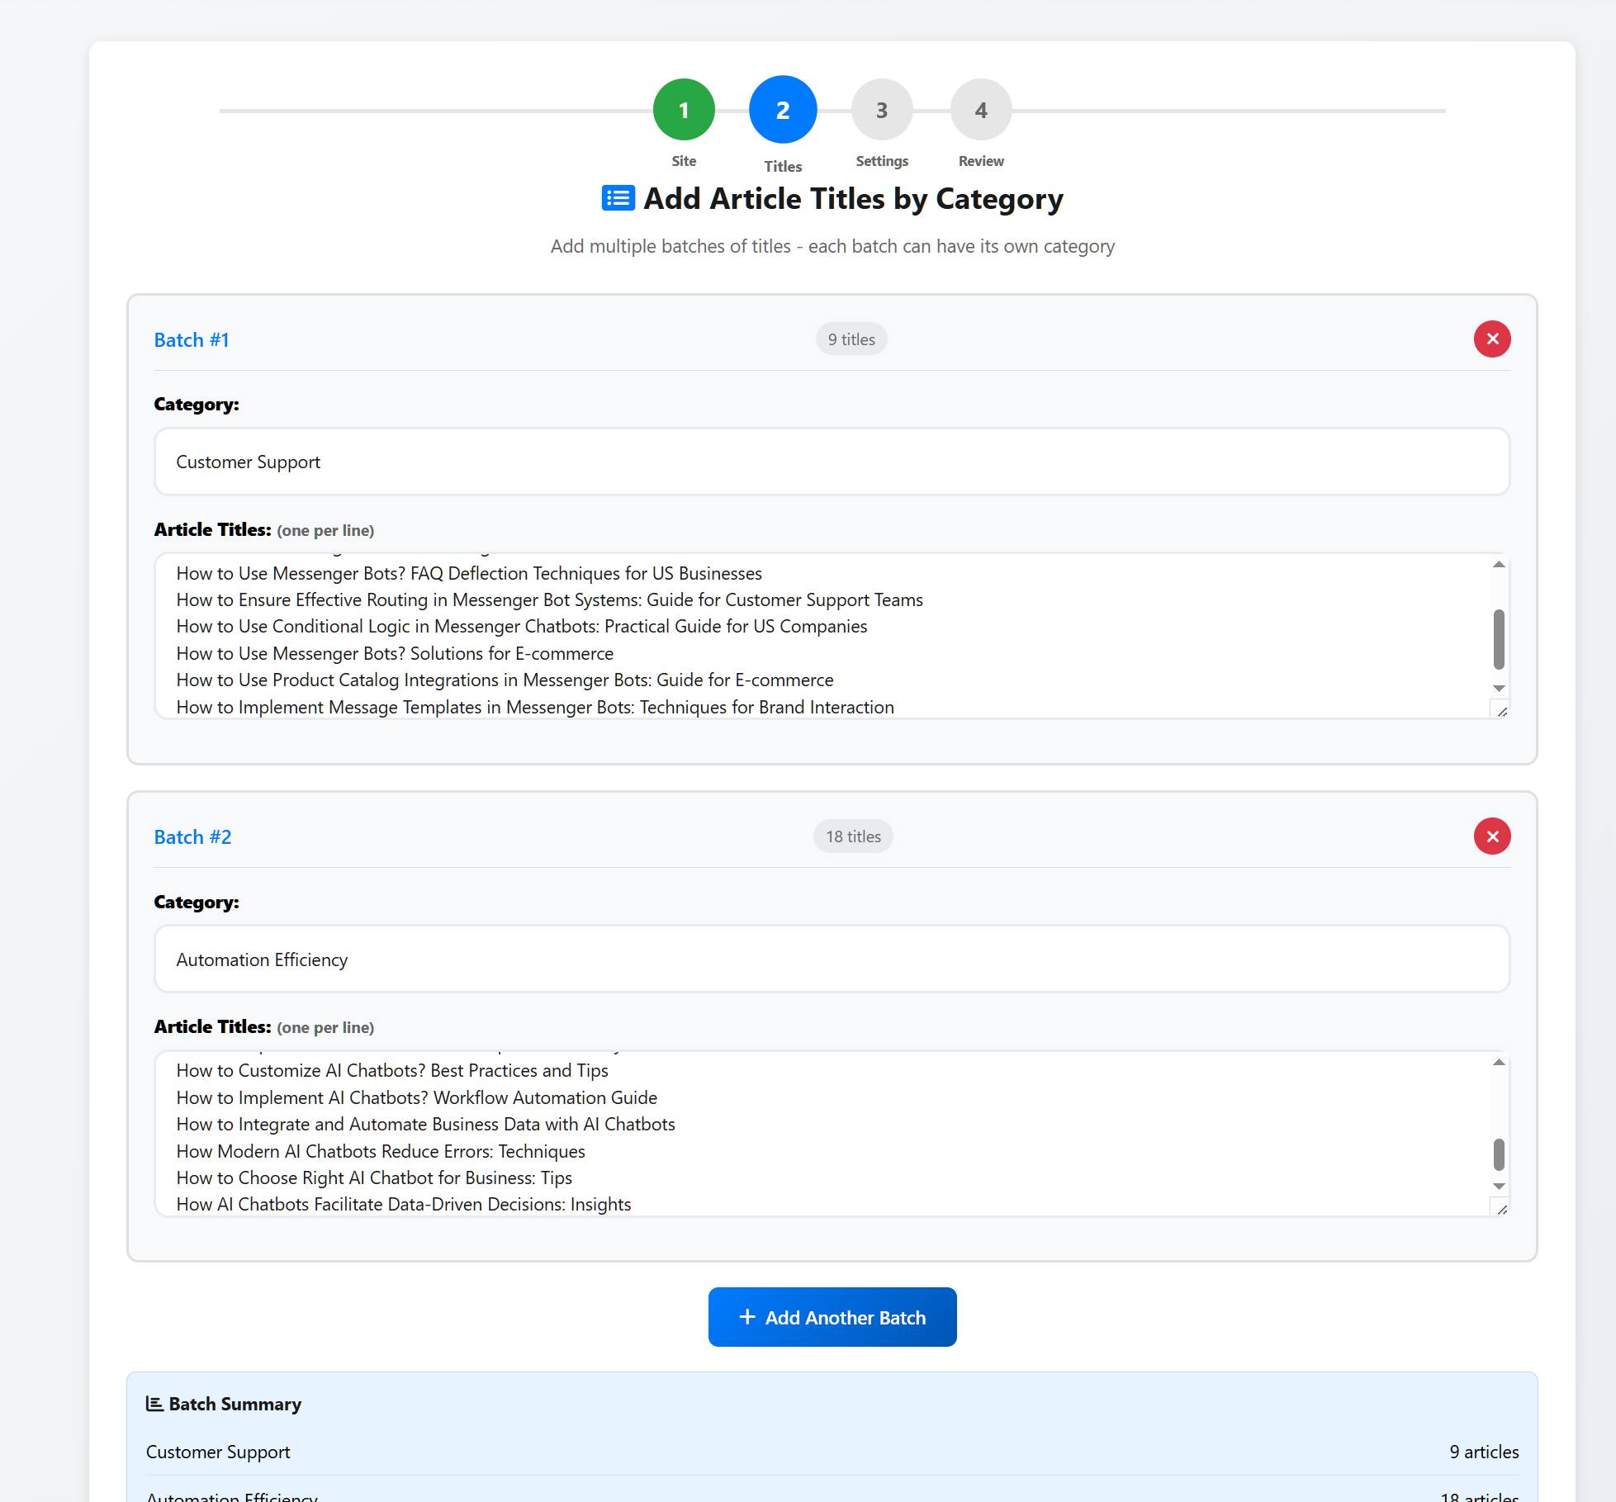
Task: Click the 'Solutions for E-commerce' title line
Action: (395, 653)
